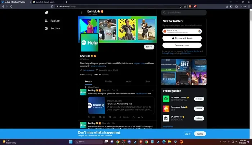Share the pinned tweet
Screen dimensions: 252x145
point(134,117)
